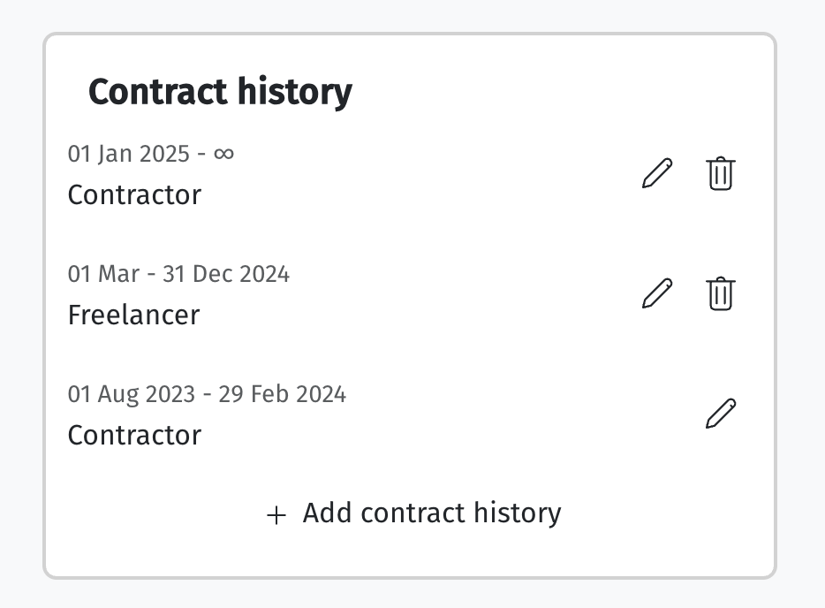Screen dimensions: 825x608
Task: Add contract history
Action: coord(414,513)
